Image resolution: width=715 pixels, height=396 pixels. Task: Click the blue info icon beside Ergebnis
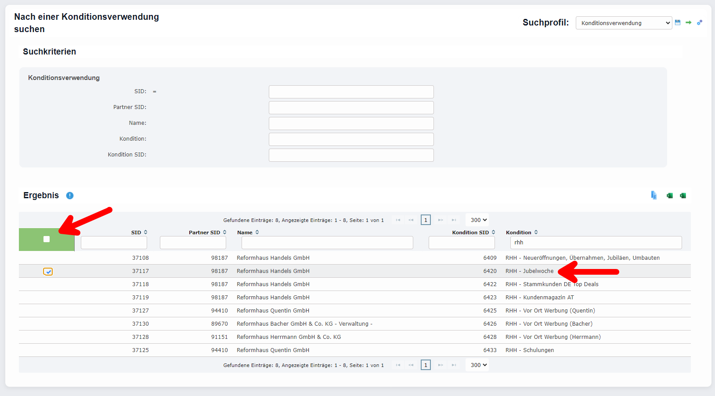pyautogui.click(x=70, y=196)
